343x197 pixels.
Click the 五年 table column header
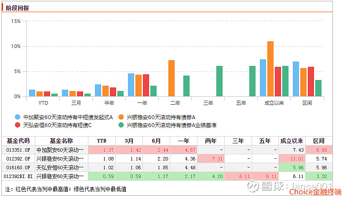coord(265,141)
